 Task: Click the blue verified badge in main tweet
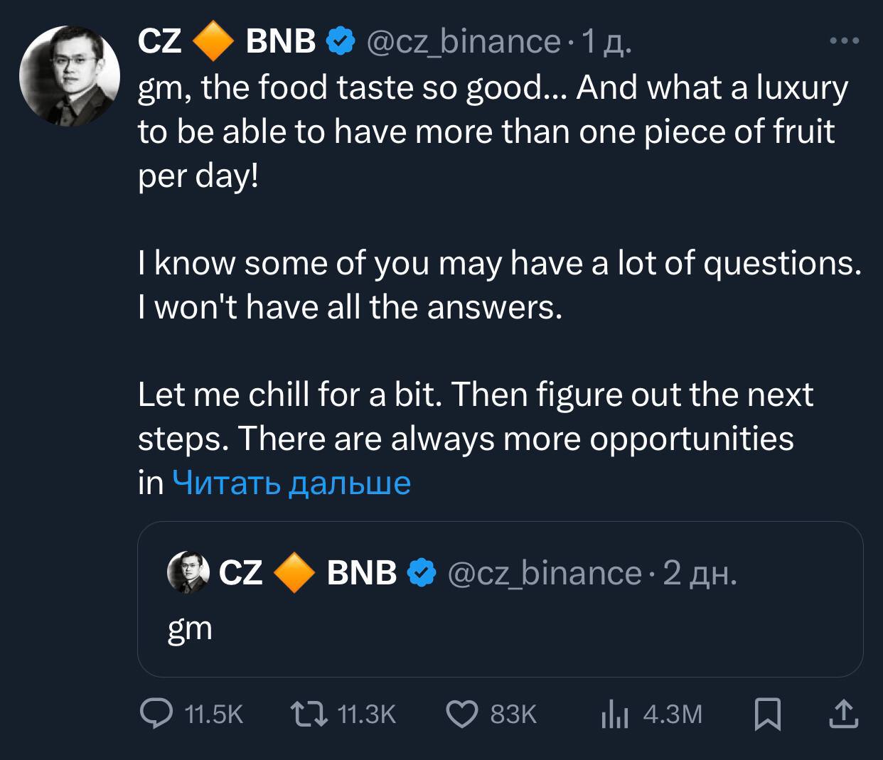coord(340,42)
